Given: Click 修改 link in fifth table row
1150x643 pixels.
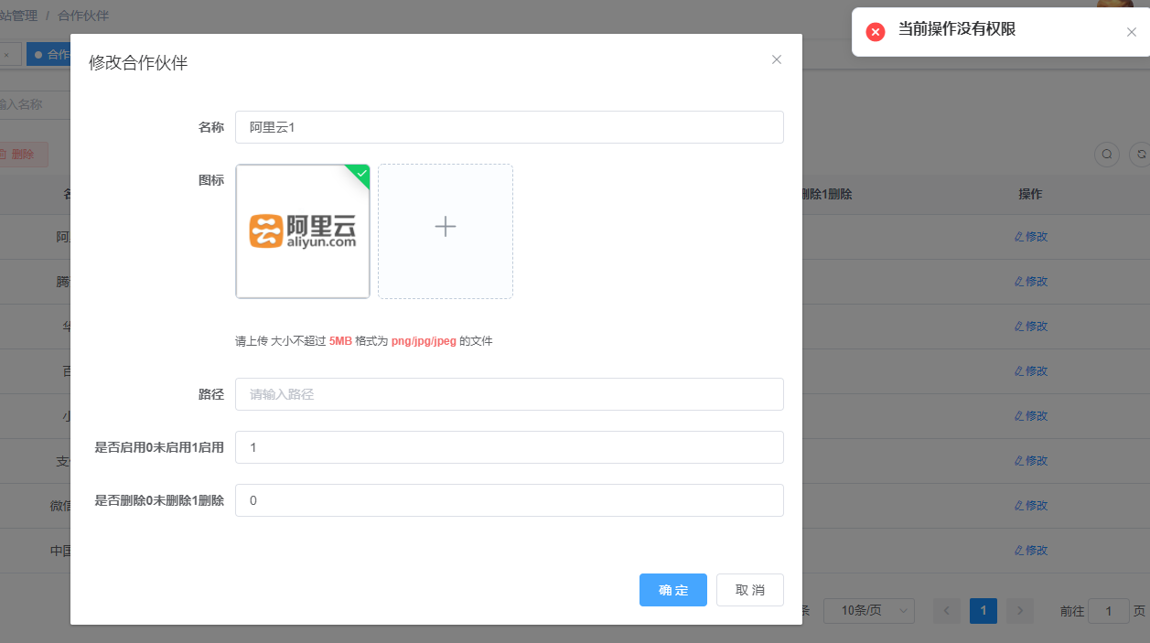Looking at the screenshot, I should click(x=1031, y=415).
